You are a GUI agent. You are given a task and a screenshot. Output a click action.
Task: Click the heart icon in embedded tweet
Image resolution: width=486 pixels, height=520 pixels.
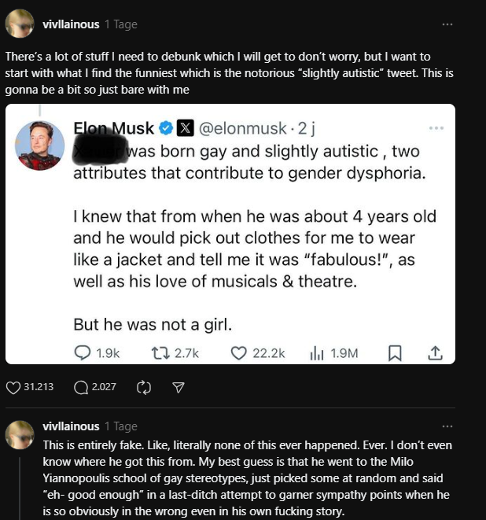tap(239, 353)
